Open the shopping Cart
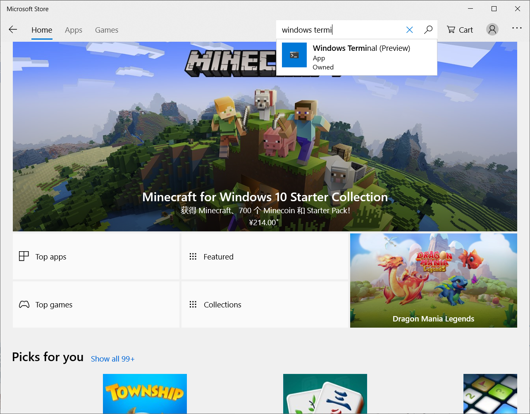Viewport: 530px width, 414px height. [460, 30]
